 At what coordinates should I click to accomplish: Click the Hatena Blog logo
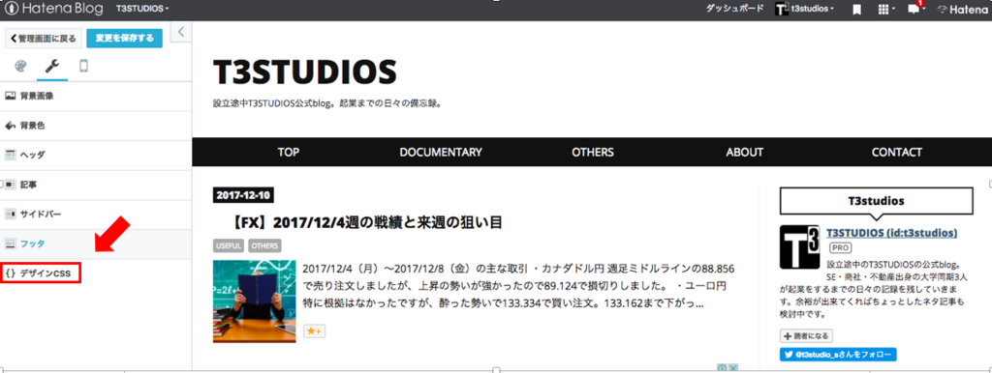pyautogui.click(x=53, y=9)
